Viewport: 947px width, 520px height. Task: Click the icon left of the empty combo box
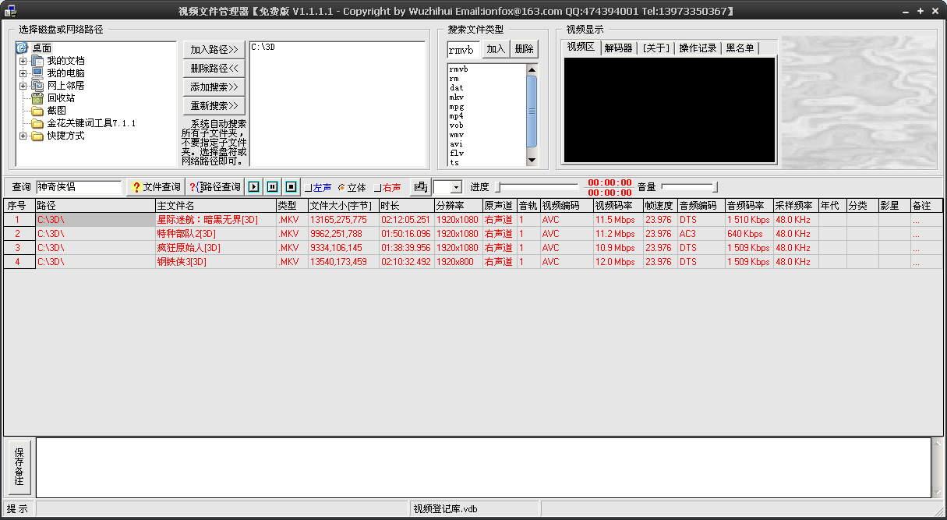420,187
